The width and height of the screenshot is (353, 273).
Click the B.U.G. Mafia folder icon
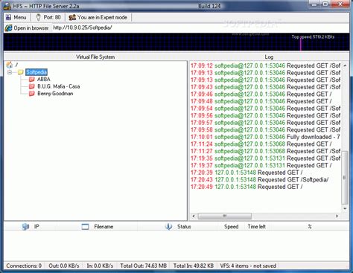click(31, 86)
